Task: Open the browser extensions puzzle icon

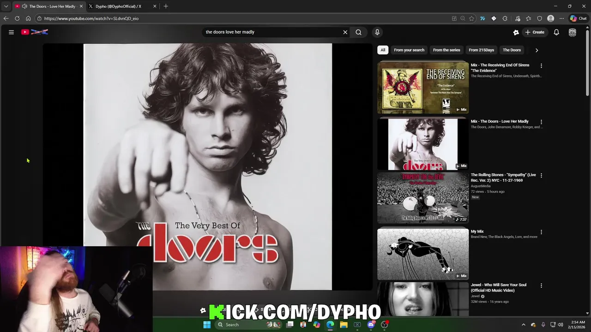Action: pos(505,18)
